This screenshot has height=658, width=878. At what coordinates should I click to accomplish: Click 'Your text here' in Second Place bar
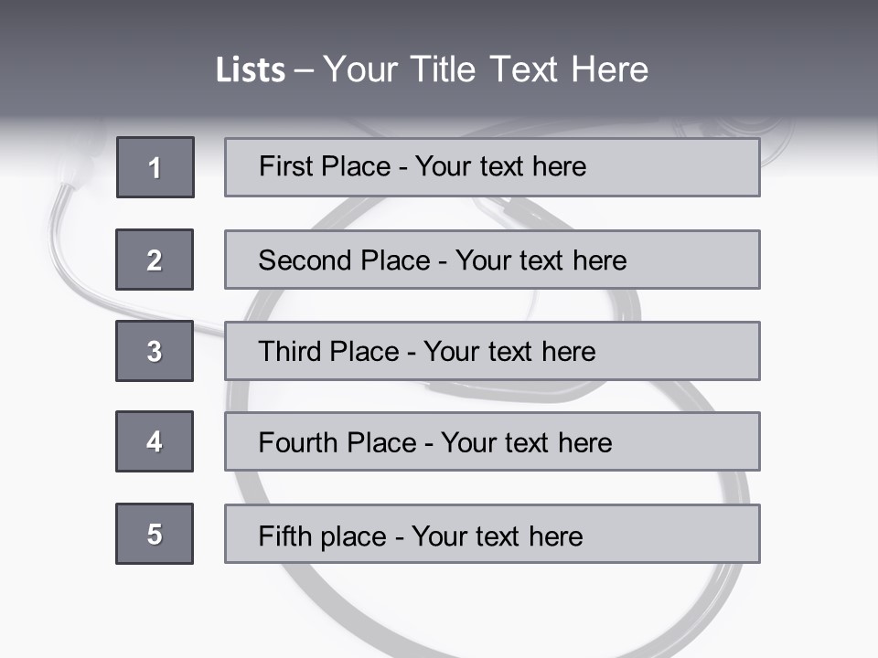tap(541, 260)
